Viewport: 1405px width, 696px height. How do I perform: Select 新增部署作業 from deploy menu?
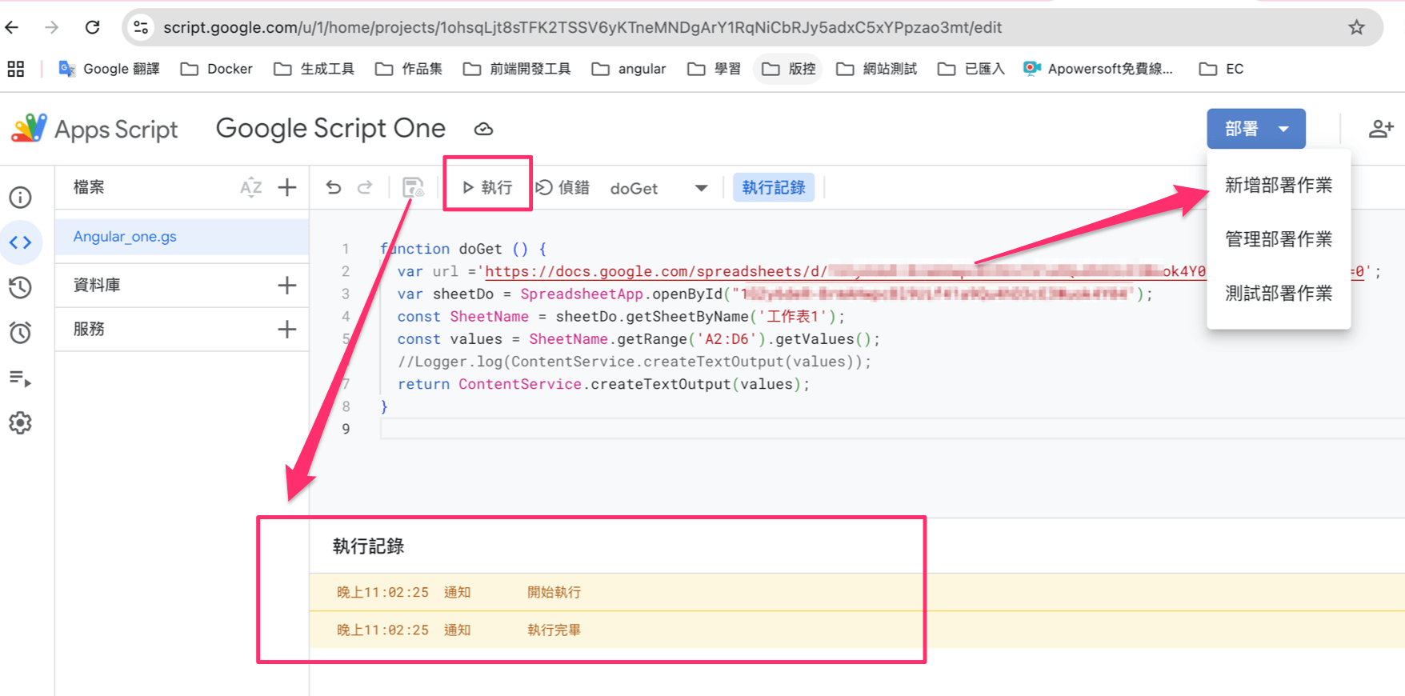point(1278,186)
